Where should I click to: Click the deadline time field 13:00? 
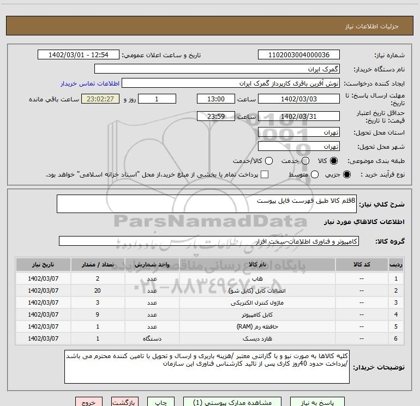[x=216, y=99]
